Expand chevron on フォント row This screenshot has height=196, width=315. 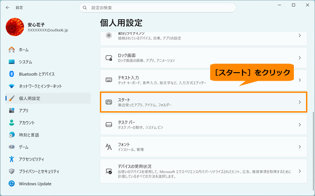pos(300,147)
